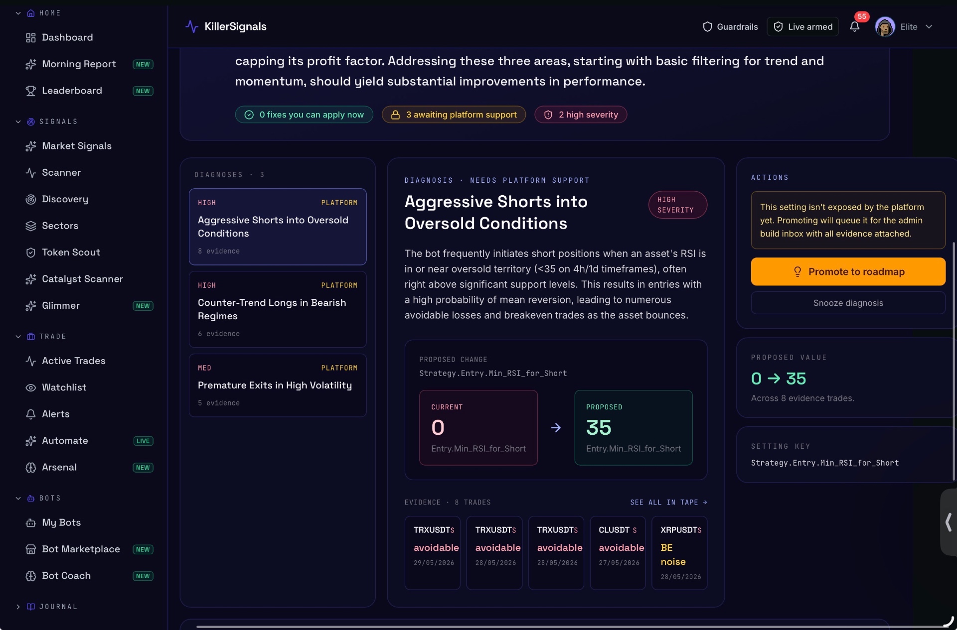Click the My Bots robot icon
957x630 pixels.
(x=31, y=523)
